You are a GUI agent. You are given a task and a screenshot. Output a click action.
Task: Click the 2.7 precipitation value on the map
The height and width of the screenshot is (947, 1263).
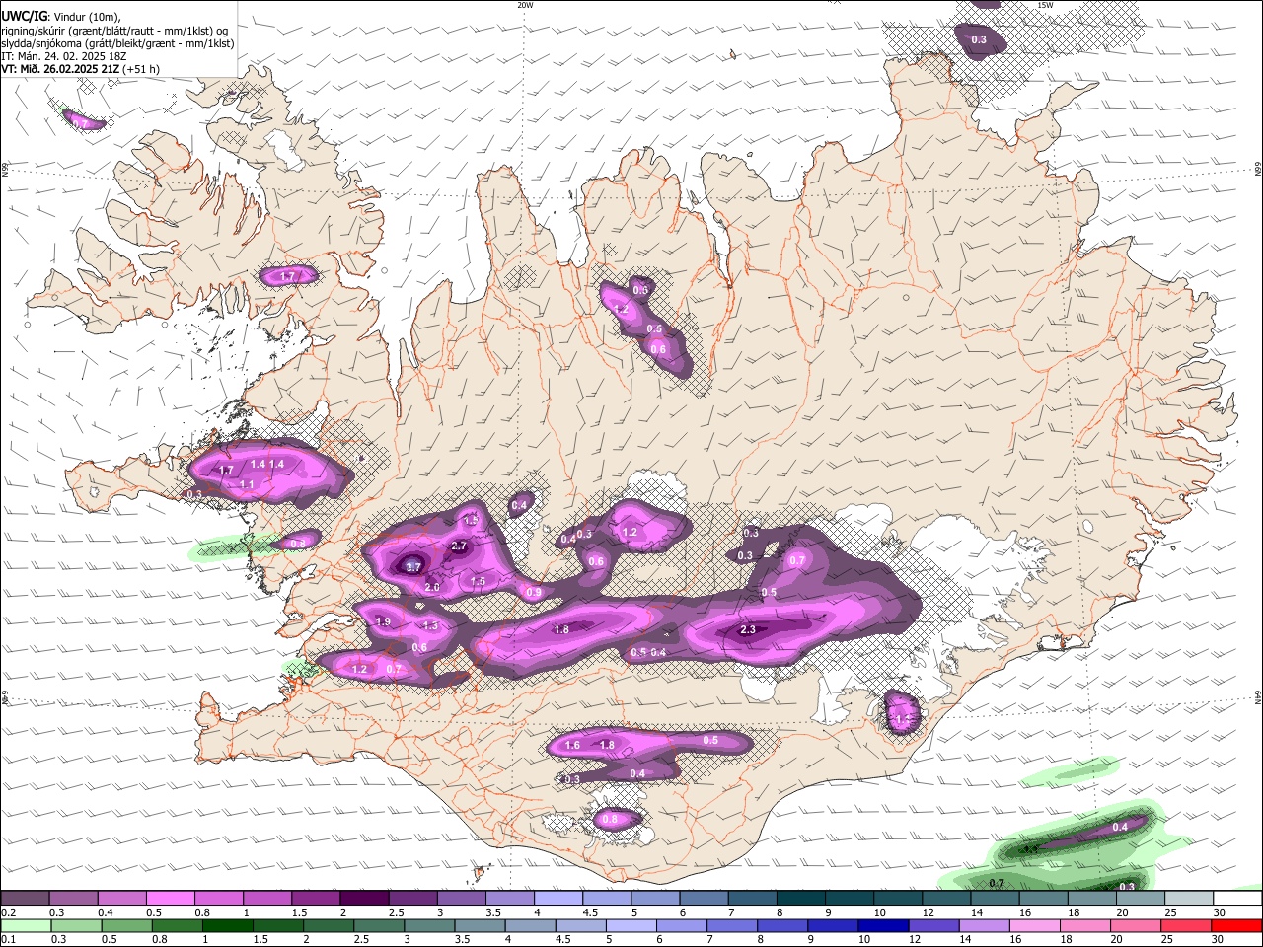(x=459, y=546)
